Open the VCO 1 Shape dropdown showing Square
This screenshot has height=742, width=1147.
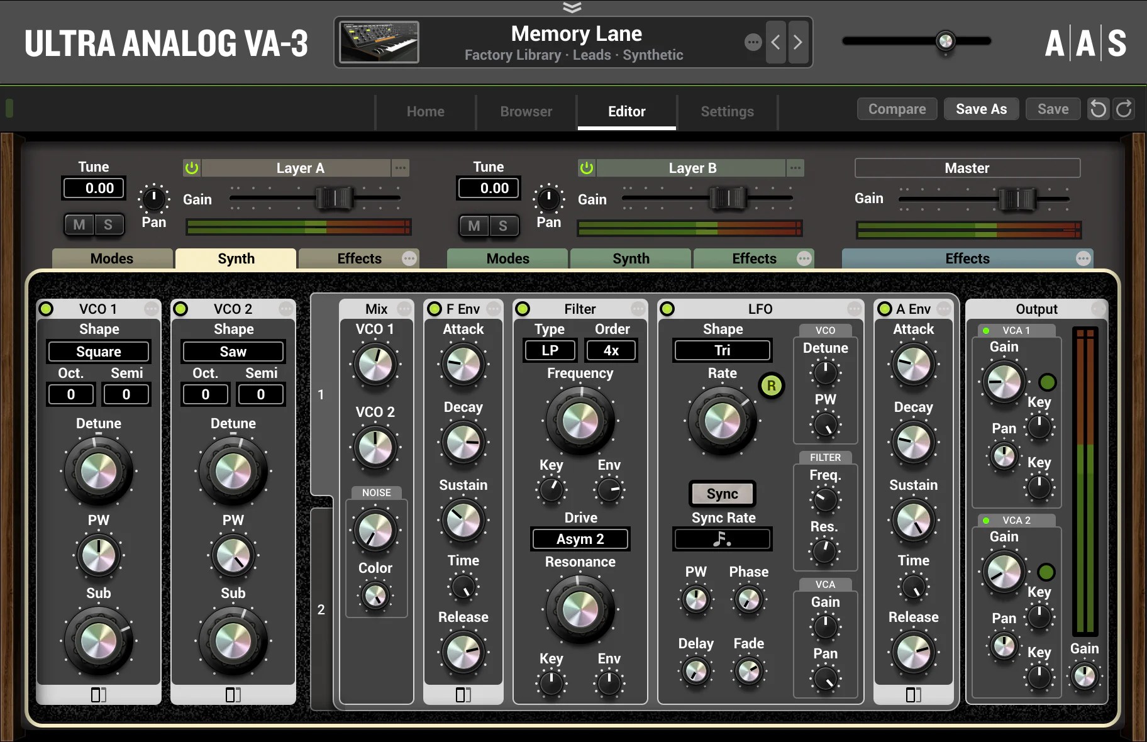98,351
